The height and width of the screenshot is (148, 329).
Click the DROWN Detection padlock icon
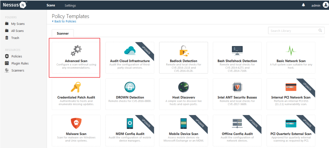[130, 87]
